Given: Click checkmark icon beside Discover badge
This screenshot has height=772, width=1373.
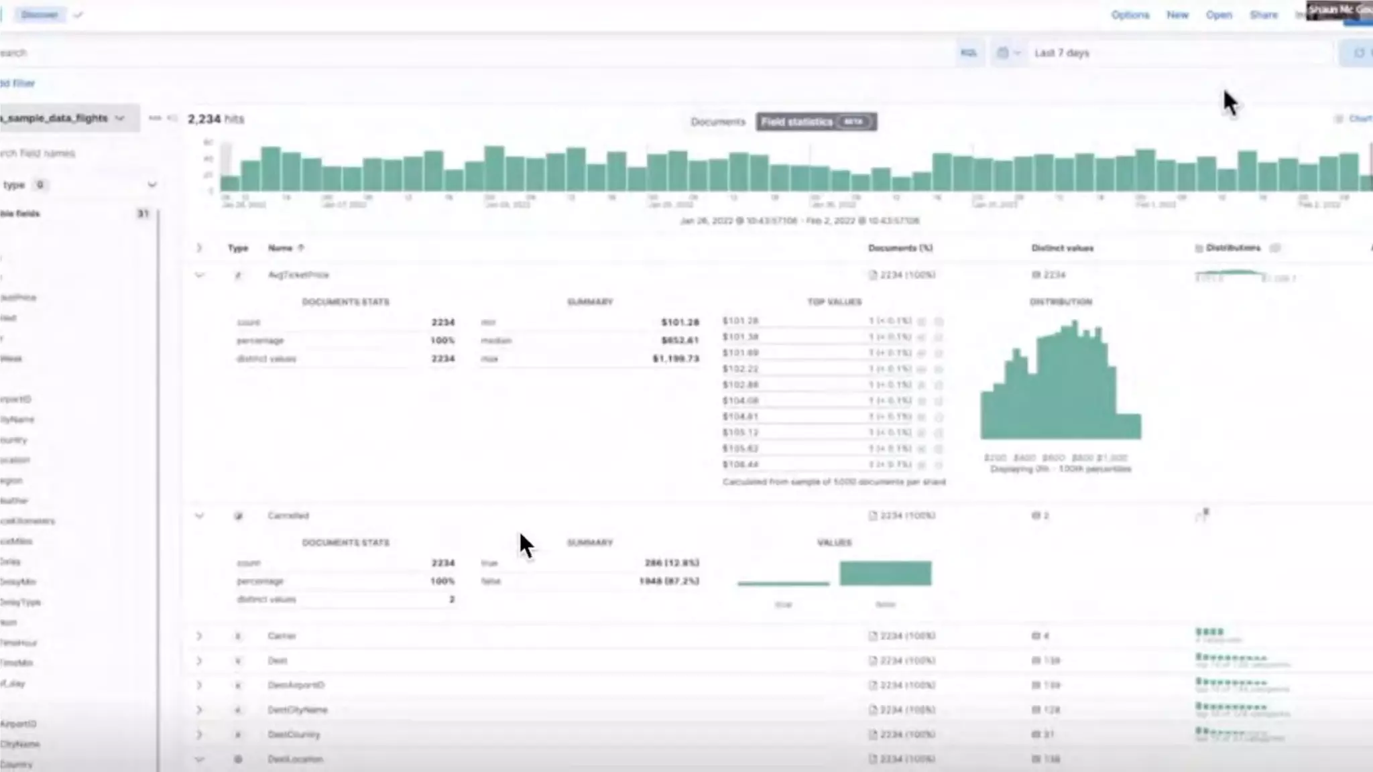Looking at the screenshot, I should point(78,15).
